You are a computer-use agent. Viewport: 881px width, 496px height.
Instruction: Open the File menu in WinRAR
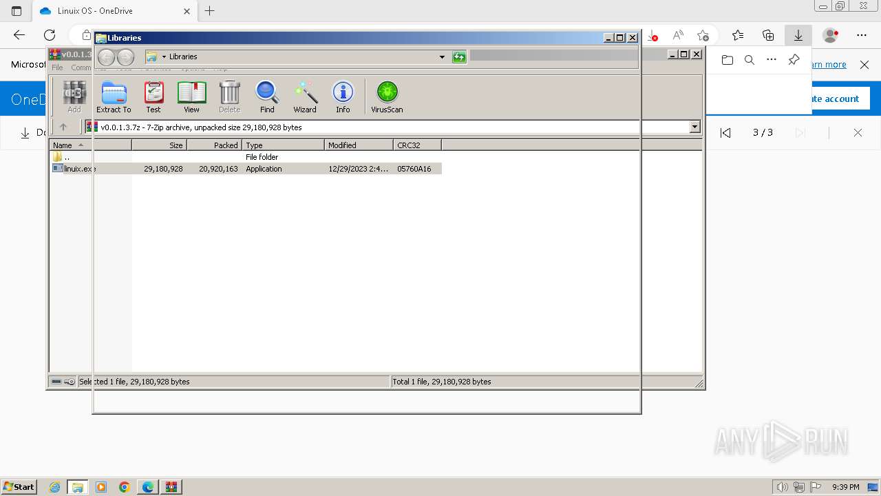pyautogui.click(x=57, y=68)
